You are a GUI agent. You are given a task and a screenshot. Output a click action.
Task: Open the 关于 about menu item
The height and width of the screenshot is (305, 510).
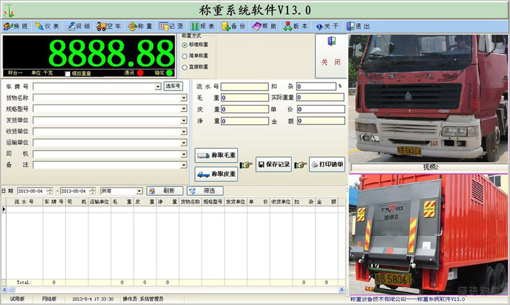click(327, 26)
